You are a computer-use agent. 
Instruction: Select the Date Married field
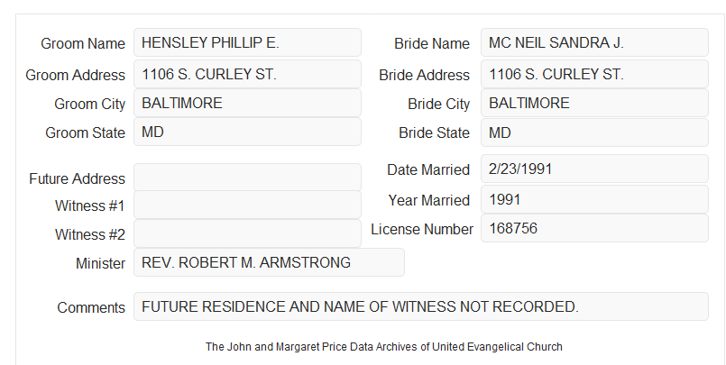click(594, 169)
